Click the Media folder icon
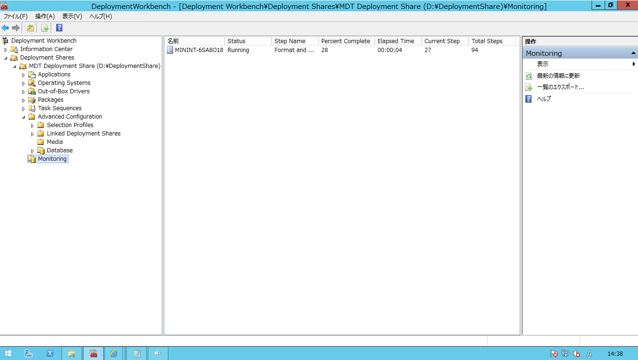 pos(41,142)
